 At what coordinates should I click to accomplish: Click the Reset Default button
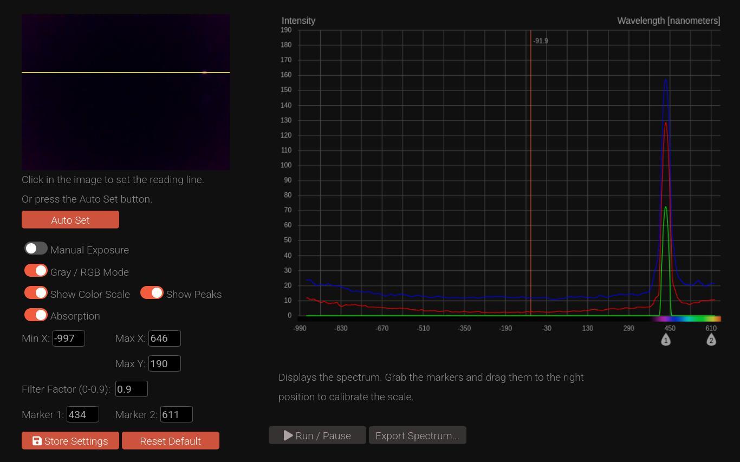click(x=171, y=440)
